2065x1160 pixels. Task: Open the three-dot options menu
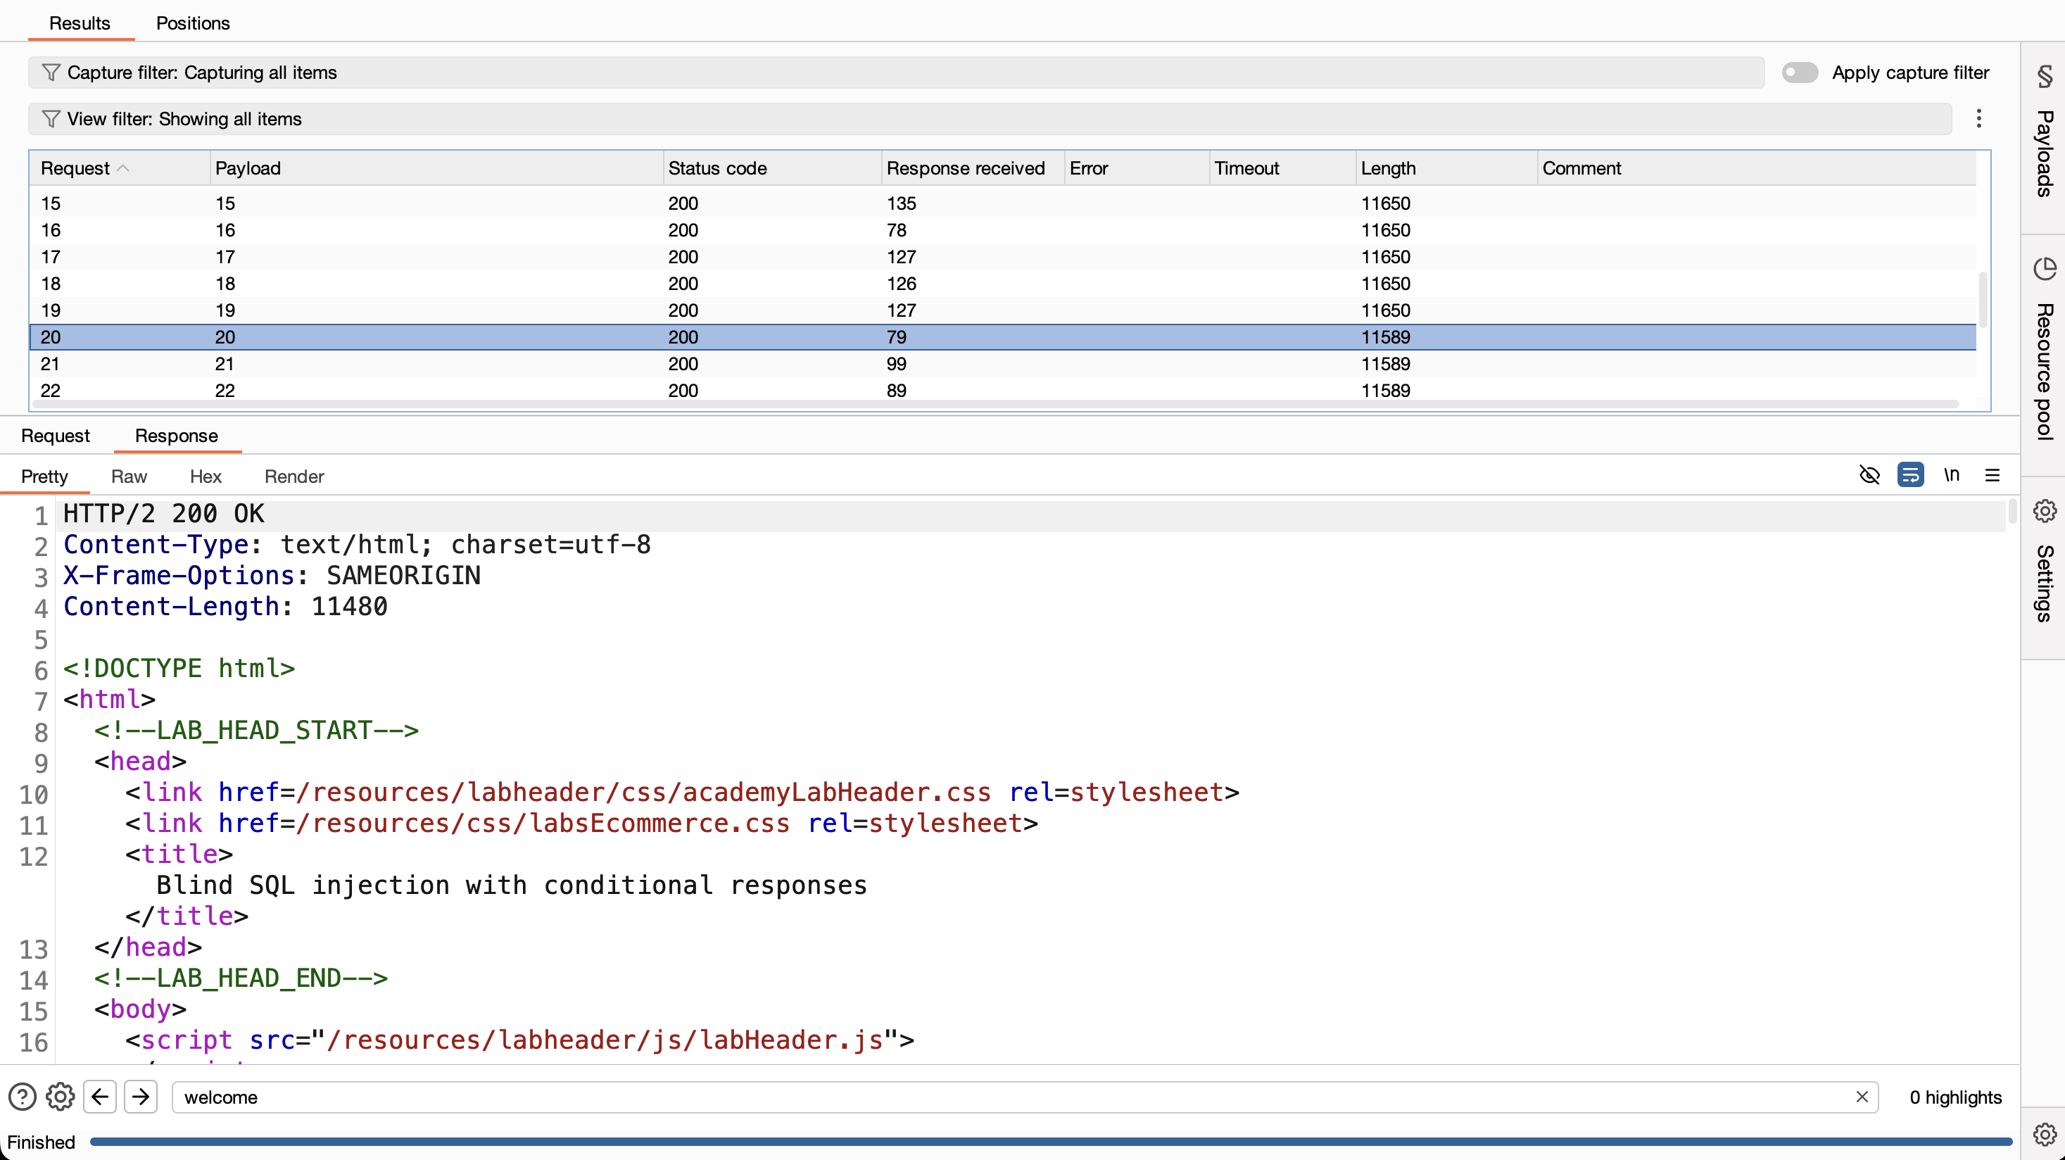(x=1978, y=119)
